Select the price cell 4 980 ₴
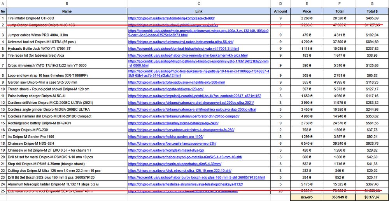The height and width of the screenshot is (201, 389). 307,116
